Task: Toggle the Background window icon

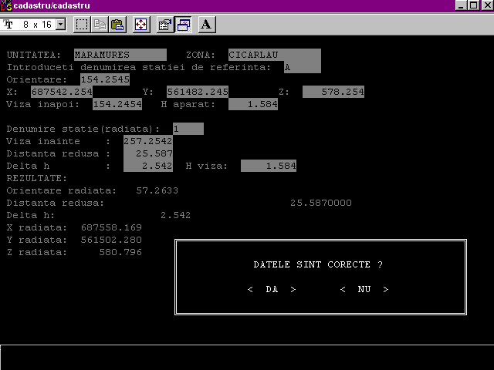Action: coord(184,24)
